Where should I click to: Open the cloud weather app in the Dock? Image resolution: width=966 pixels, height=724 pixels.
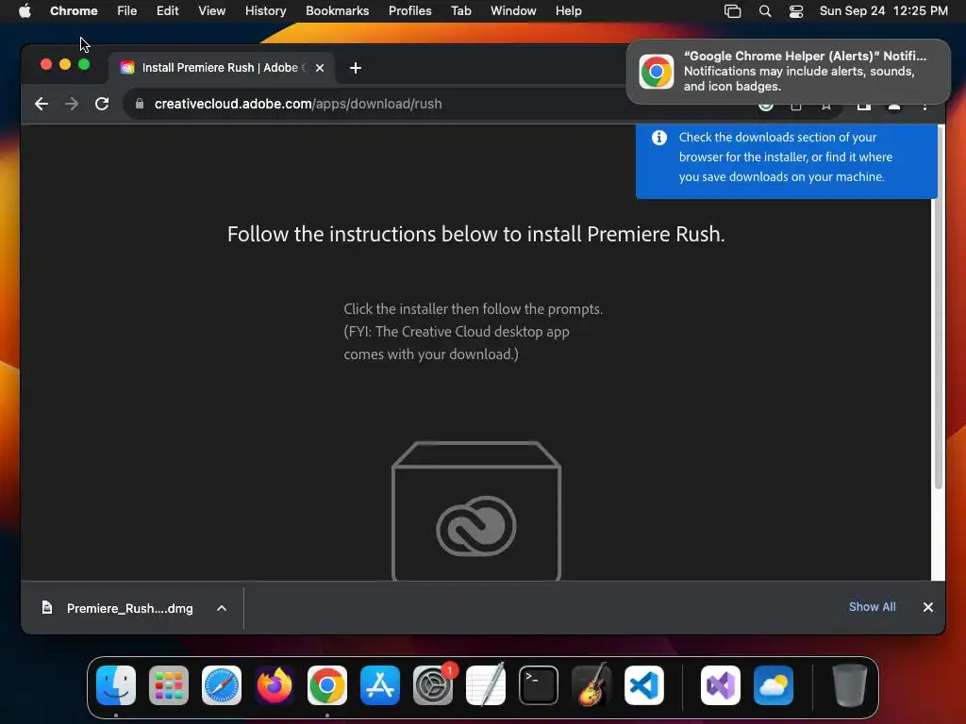click(774, 685)
